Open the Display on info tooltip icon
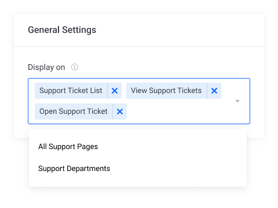The width and height of the screenshot is (278, 208). coord(75,67)
